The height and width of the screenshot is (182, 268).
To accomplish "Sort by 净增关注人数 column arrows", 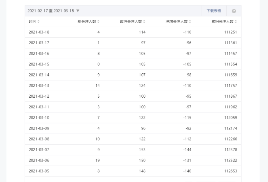I will click(x=190, y=21).
